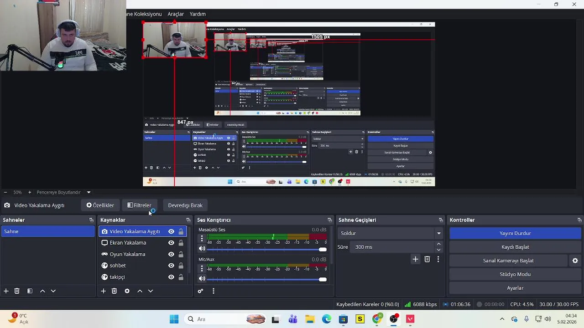
Task: Click Kaydı Başlat to start recording
Action: pyautogui.click(x=515, y=247)
